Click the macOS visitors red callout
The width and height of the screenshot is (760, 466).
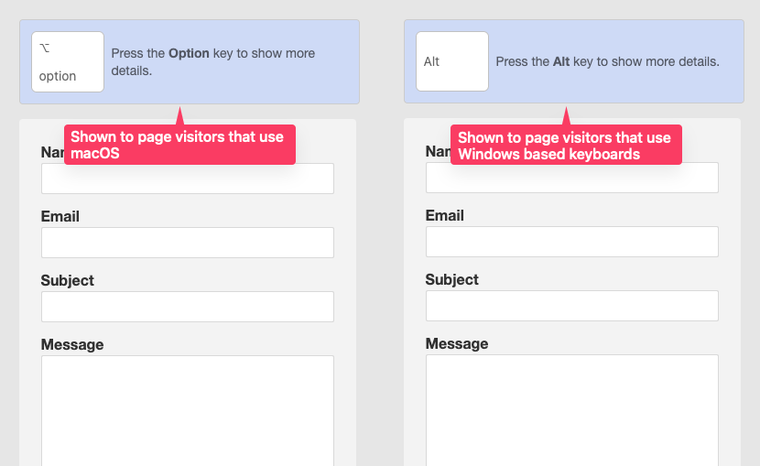179,145
